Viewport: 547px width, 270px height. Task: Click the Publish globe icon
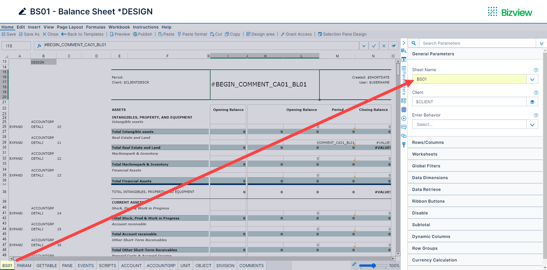coord(135,34)
